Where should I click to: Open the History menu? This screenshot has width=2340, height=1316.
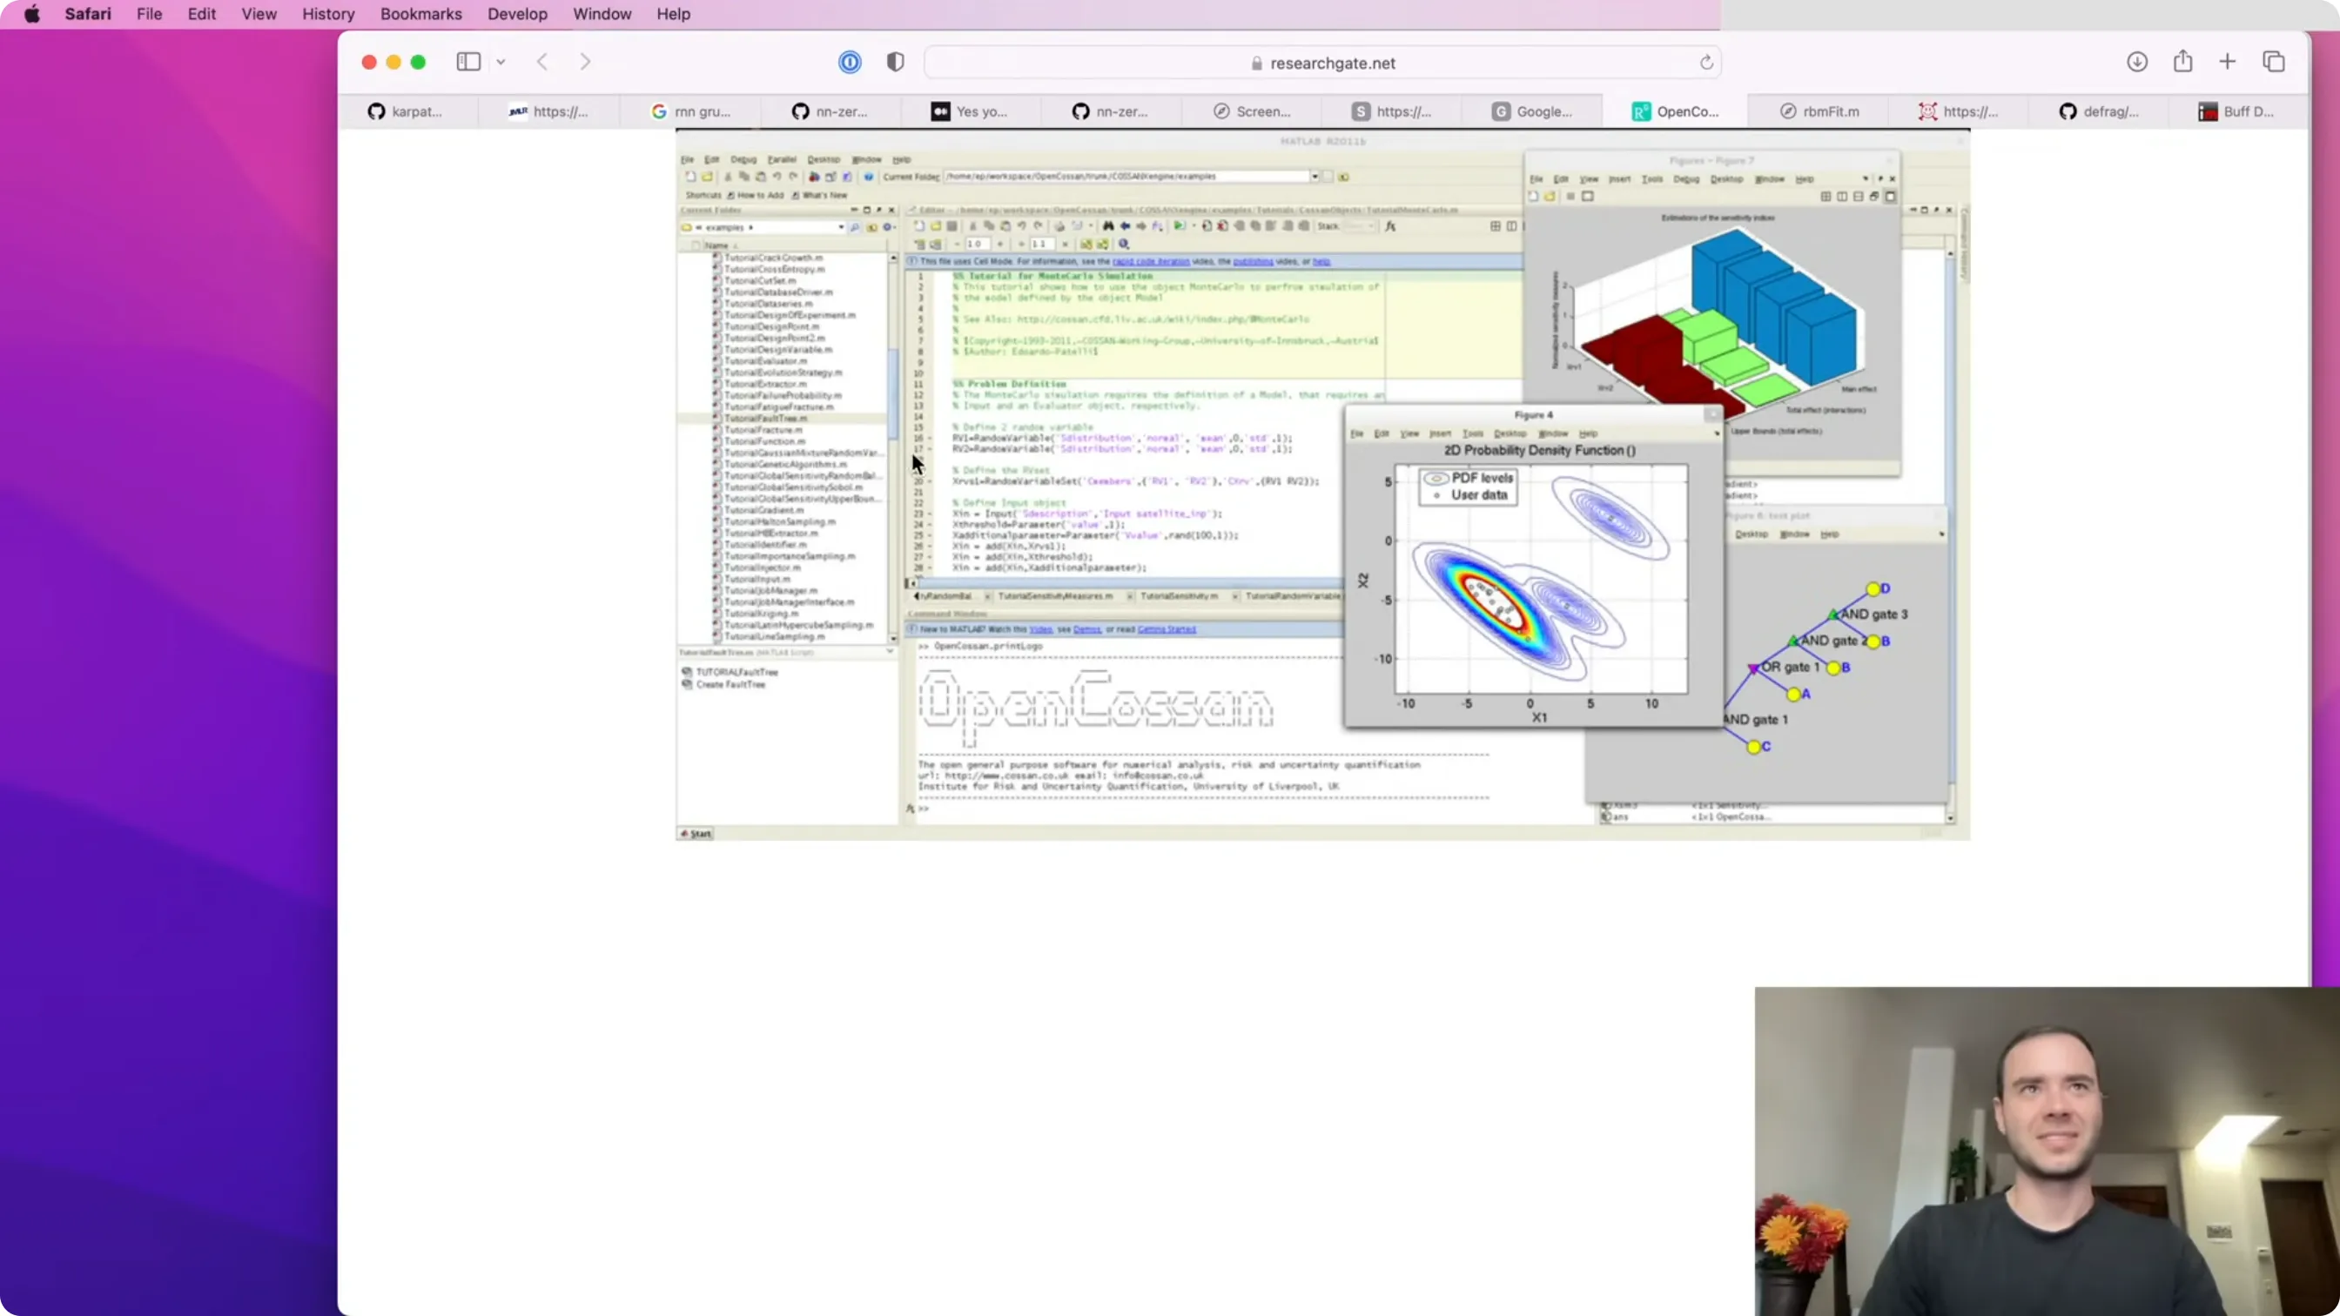tap(328, 14)
